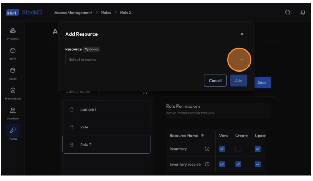Toggle Inventory receive View checkbox

(x=222, y=164)
